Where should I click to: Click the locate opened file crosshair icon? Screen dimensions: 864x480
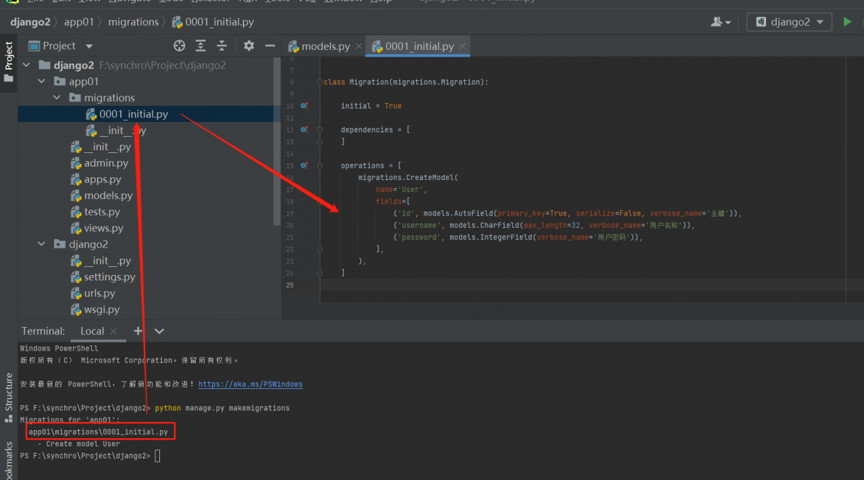(x=179, y=46)
